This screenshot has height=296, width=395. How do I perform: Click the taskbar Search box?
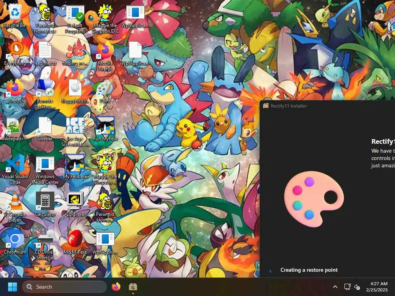64,287
